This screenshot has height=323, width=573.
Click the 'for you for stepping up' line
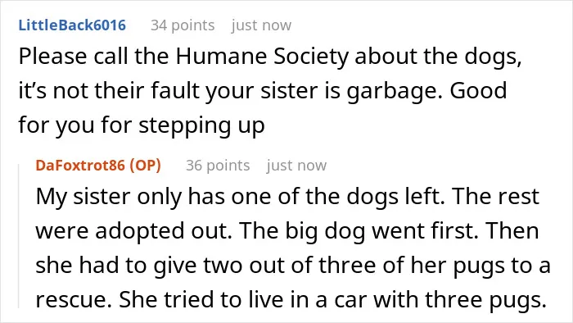tap(142, 125)
